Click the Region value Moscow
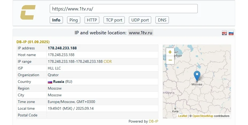248x125 pixels. (x=55, y=88)
